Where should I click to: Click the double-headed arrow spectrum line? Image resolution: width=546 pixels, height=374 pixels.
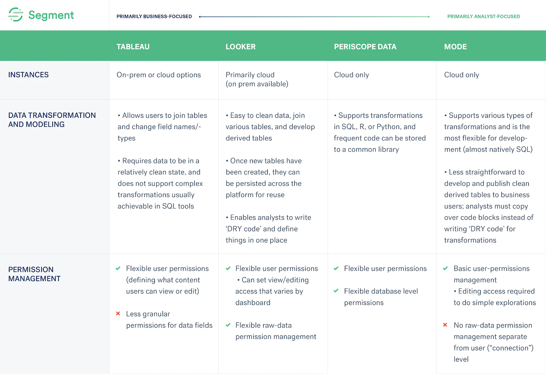pyautogui.click(x=314, y=16)
